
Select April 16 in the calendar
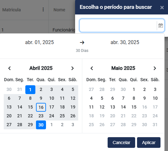(41, 107)
